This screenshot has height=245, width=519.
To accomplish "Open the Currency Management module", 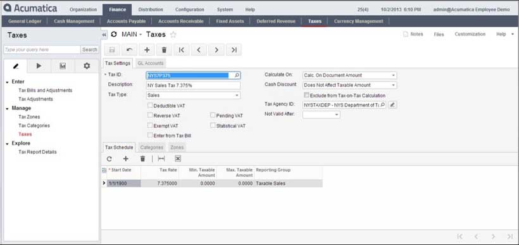I will pyautogui.click(x=358, y=21).
